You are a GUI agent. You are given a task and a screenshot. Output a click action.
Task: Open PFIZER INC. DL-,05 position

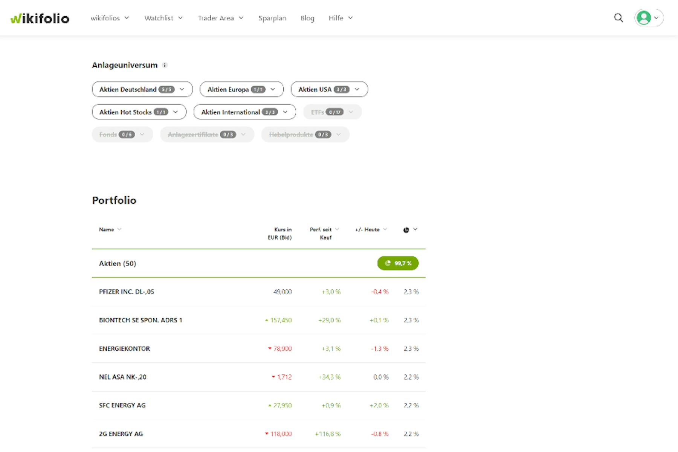(x=127, y=292)
